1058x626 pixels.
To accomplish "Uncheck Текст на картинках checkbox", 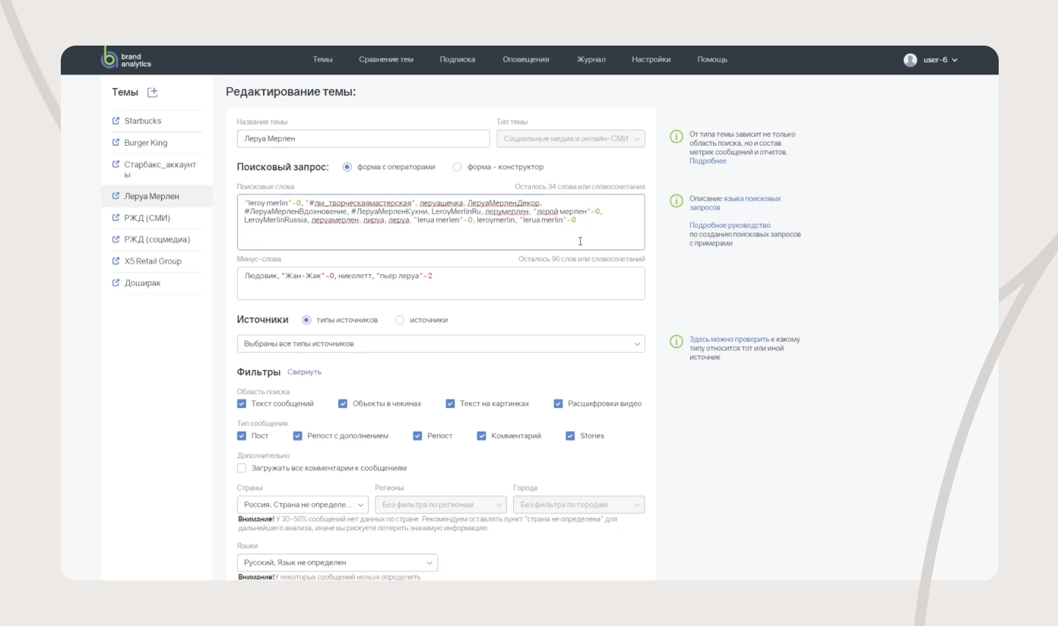I will pyautogui.click(x=450, y=403).
